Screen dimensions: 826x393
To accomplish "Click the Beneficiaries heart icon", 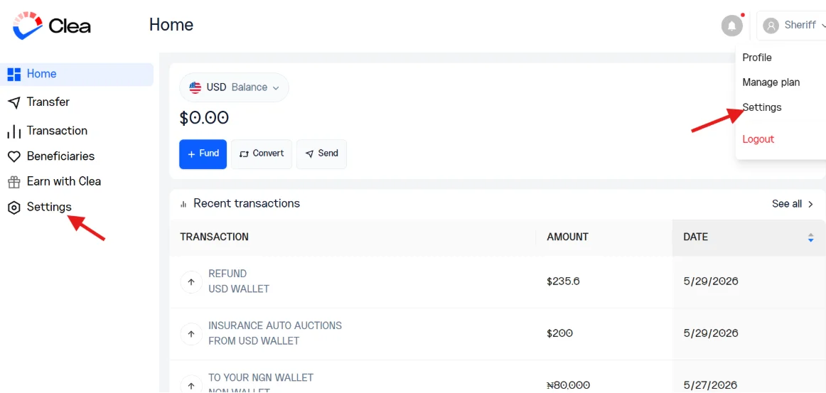I will point(14,156).
